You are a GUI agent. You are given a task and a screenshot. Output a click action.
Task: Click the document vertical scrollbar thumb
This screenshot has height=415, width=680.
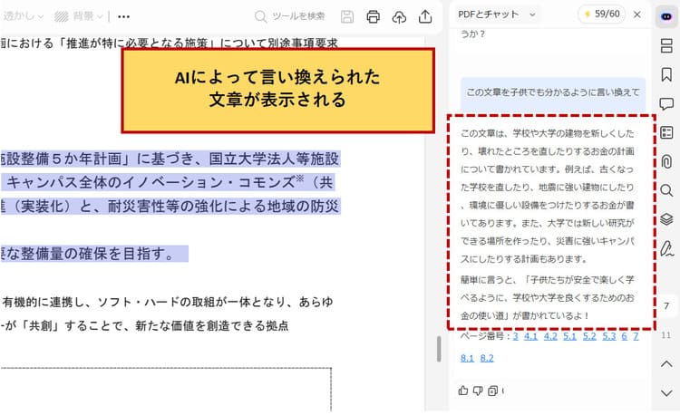tap(439, 349)
